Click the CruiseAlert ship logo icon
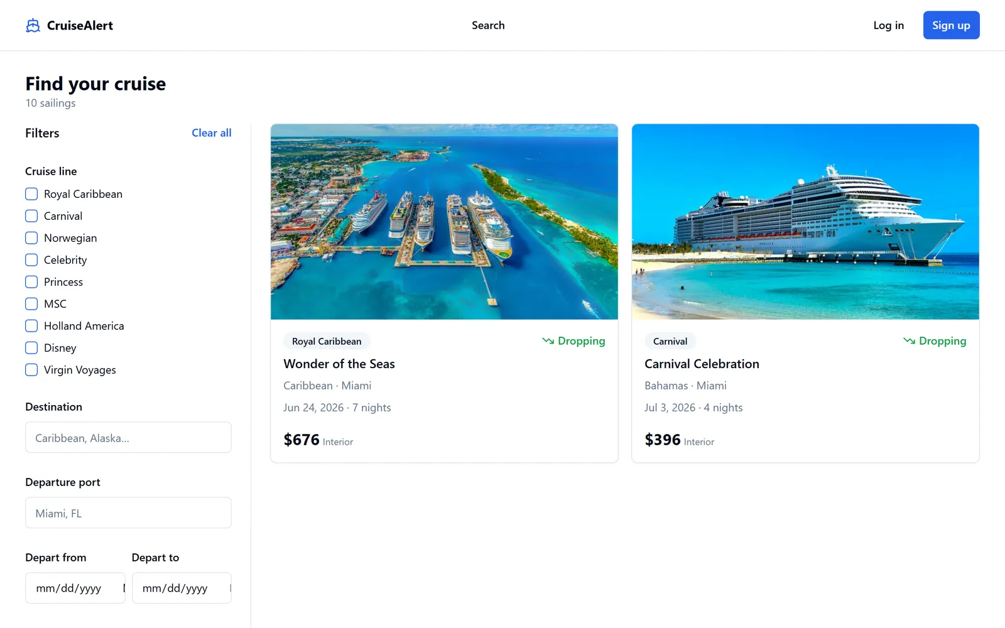This screenshot has width=1005, height=628. point(33,25)
